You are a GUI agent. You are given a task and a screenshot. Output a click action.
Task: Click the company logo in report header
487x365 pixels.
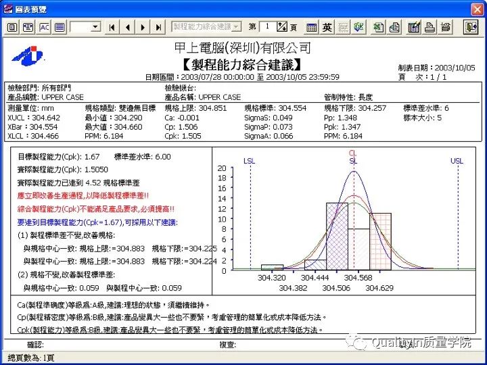coord(27,56)
